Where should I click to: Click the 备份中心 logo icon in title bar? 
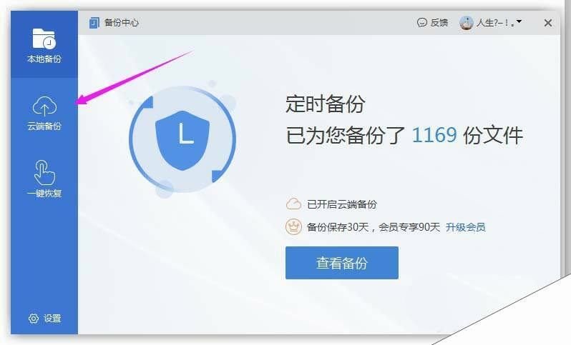(x=94, y=23)
